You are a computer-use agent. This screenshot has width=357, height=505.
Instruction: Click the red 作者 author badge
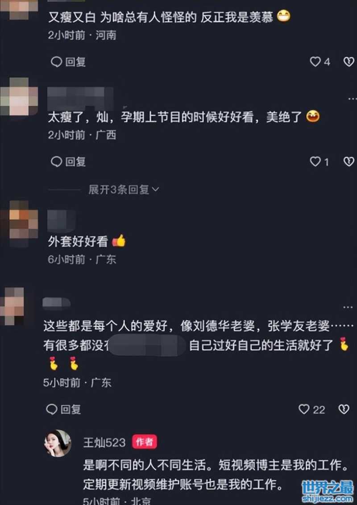pyautogui.click(x=145, y=442)
